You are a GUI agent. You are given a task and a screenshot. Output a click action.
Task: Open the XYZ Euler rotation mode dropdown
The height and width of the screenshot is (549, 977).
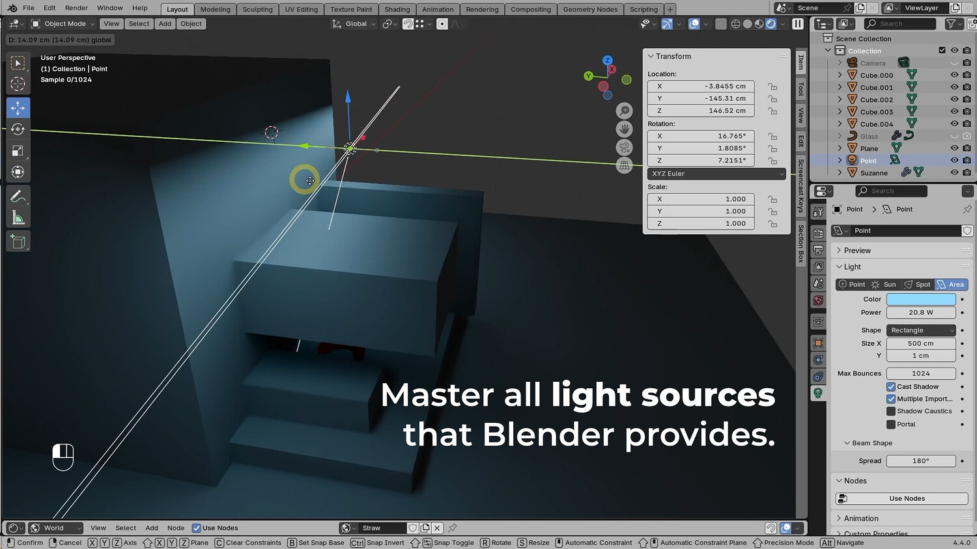pyautogui.click(x=716, y=174)
